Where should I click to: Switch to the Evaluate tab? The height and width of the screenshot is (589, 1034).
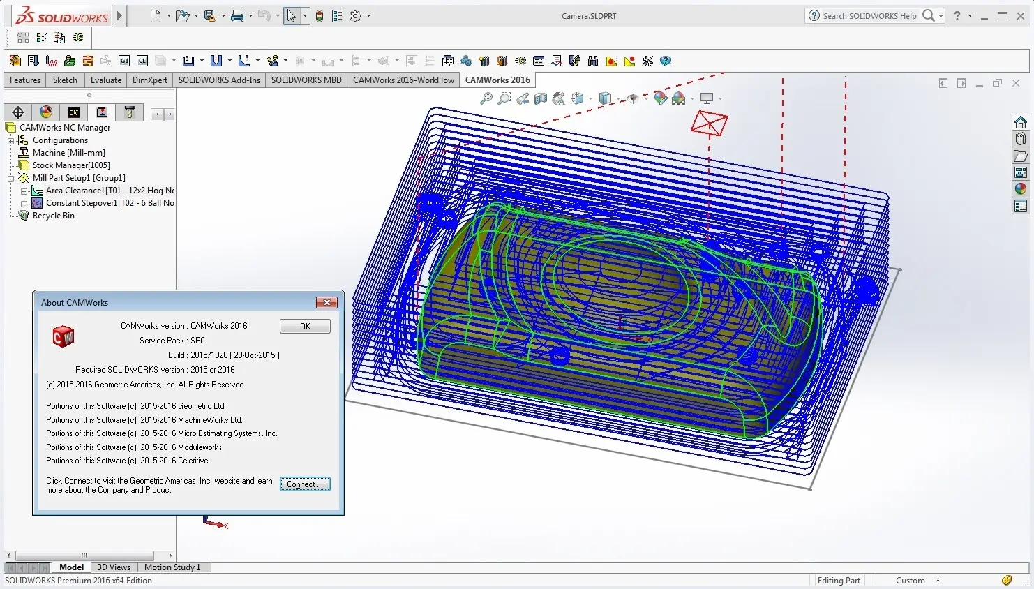click(x=106, y=80)
